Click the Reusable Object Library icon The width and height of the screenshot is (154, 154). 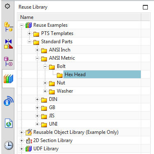point(29,132)
